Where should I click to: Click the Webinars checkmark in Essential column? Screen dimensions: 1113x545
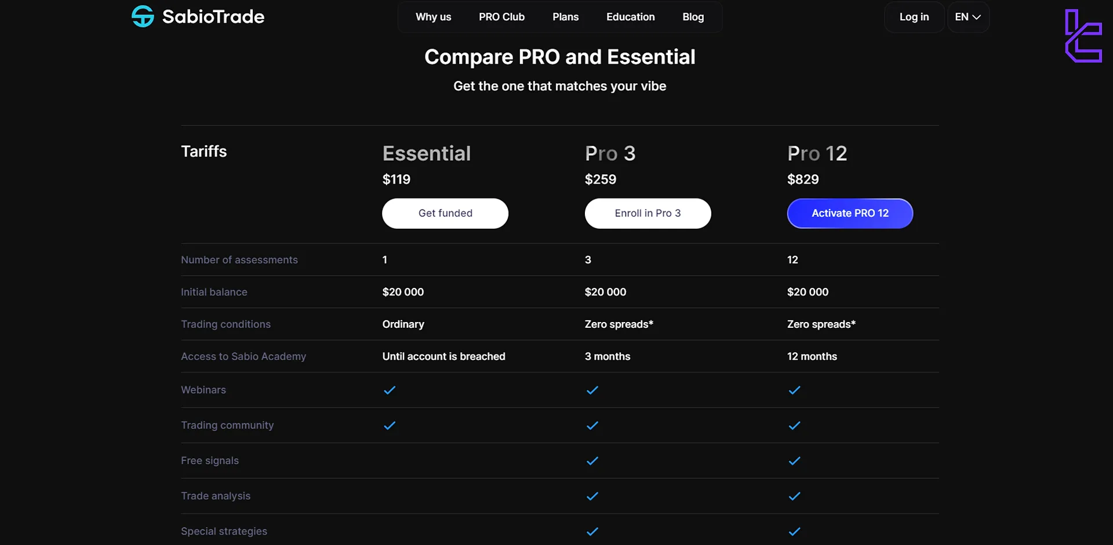(389, 390)
